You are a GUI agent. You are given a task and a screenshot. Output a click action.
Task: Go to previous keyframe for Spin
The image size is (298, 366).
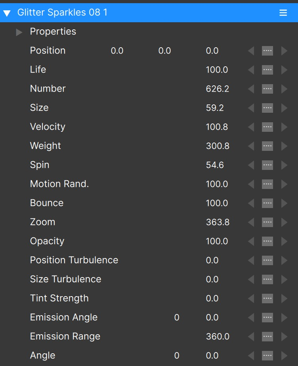click(251, 165)
